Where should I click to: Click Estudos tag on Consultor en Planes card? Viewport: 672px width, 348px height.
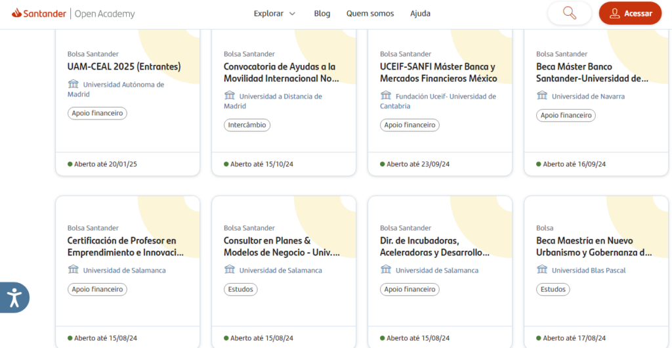tap(240, 290)
